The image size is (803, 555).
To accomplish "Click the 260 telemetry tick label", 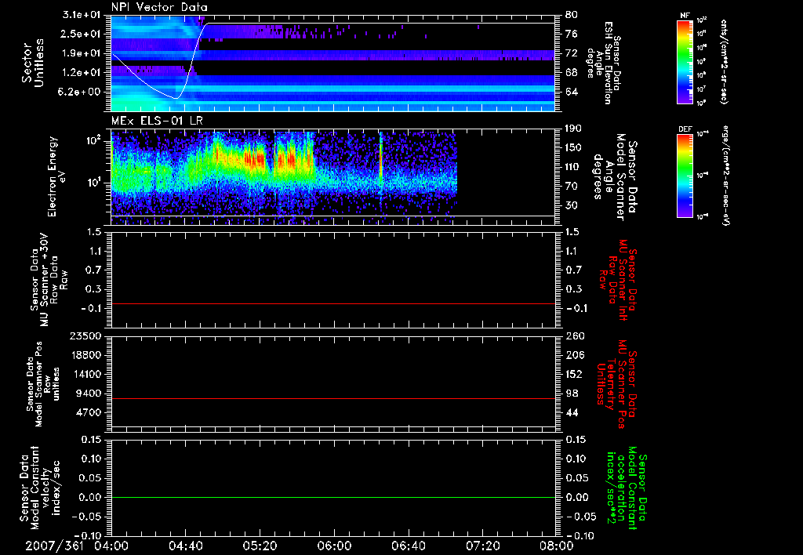I will click(x=573, y=336).
